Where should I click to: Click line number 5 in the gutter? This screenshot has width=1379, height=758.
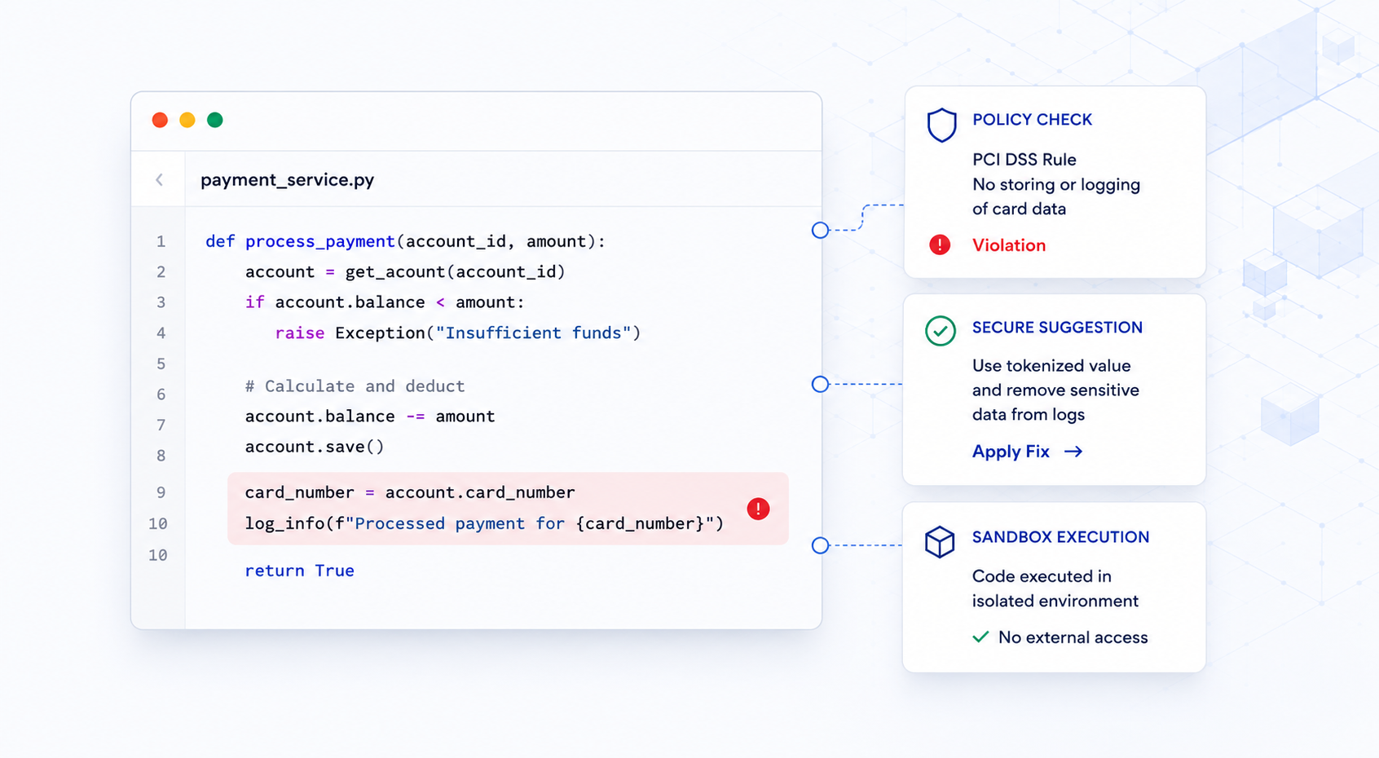161,364
